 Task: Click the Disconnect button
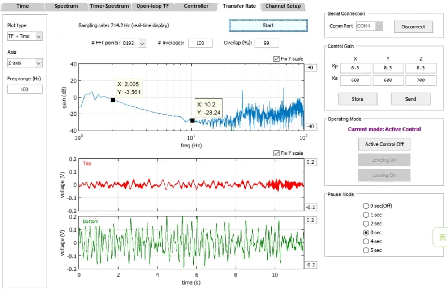pos(413,27)
